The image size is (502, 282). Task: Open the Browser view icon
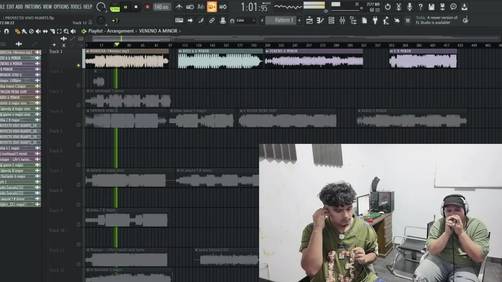pyautogui.click(x=353, y=20)
